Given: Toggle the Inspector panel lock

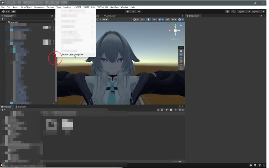Looking at the screenshot, I should click(261, 16).
